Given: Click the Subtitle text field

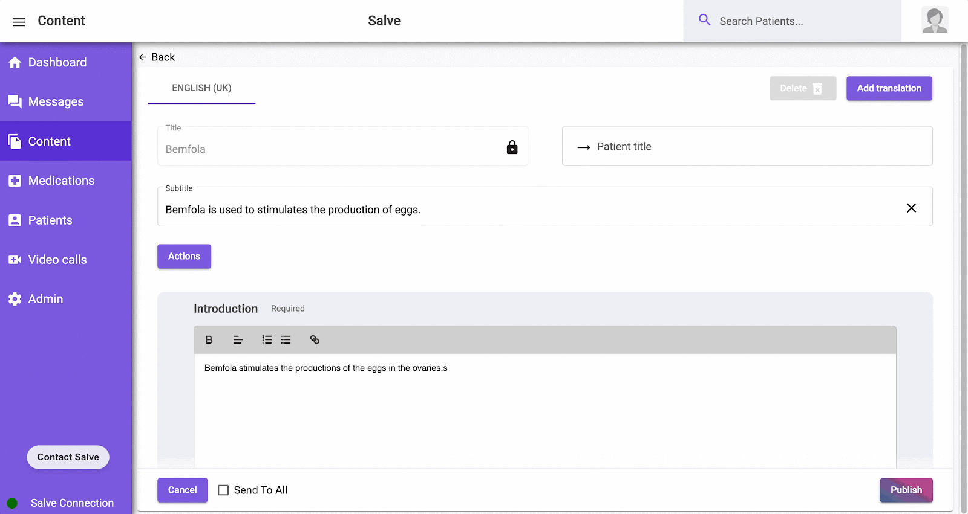Looking at the screenshot, I should pos(544,207).
